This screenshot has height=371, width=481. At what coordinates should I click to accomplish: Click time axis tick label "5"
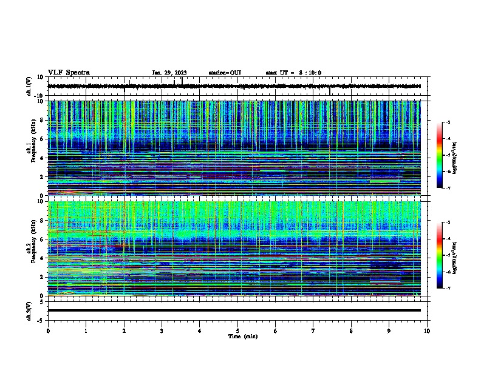(237, 331)
